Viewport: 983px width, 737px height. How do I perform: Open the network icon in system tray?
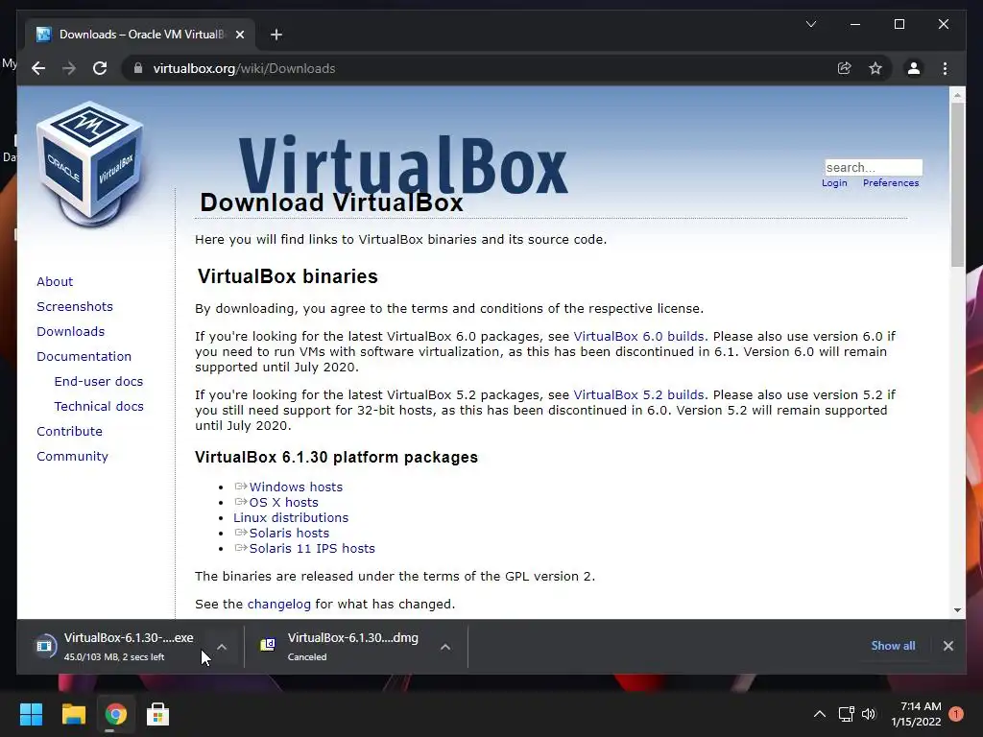[x=847, y=714]
